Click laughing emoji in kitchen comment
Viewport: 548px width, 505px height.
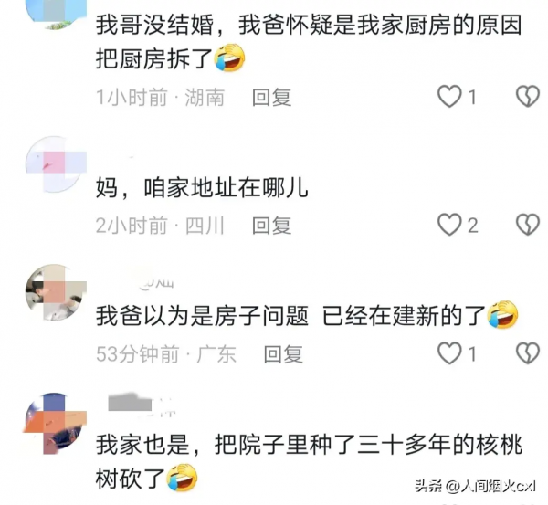[x=229, y=58]
